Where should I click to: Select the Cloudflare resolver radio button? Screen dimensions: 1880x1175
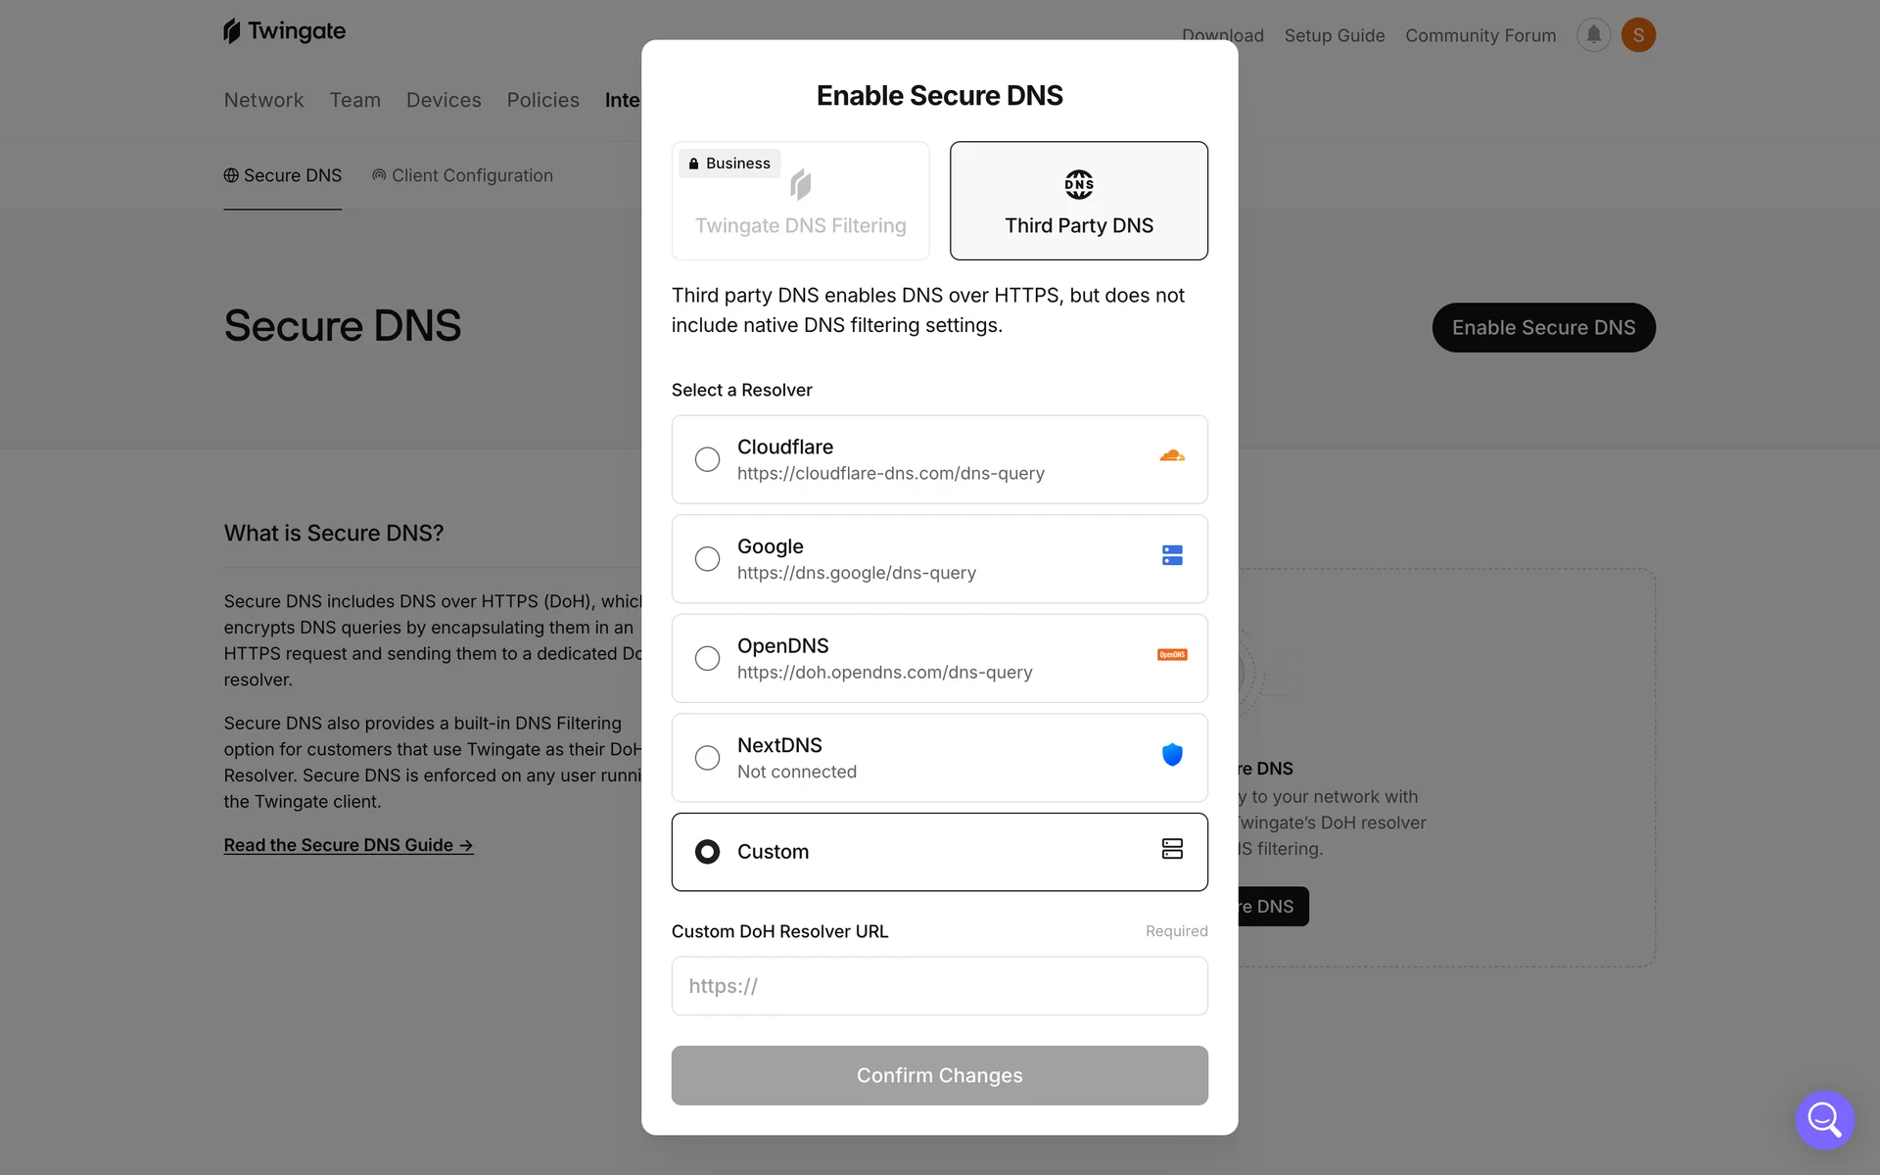click(707, 459)
